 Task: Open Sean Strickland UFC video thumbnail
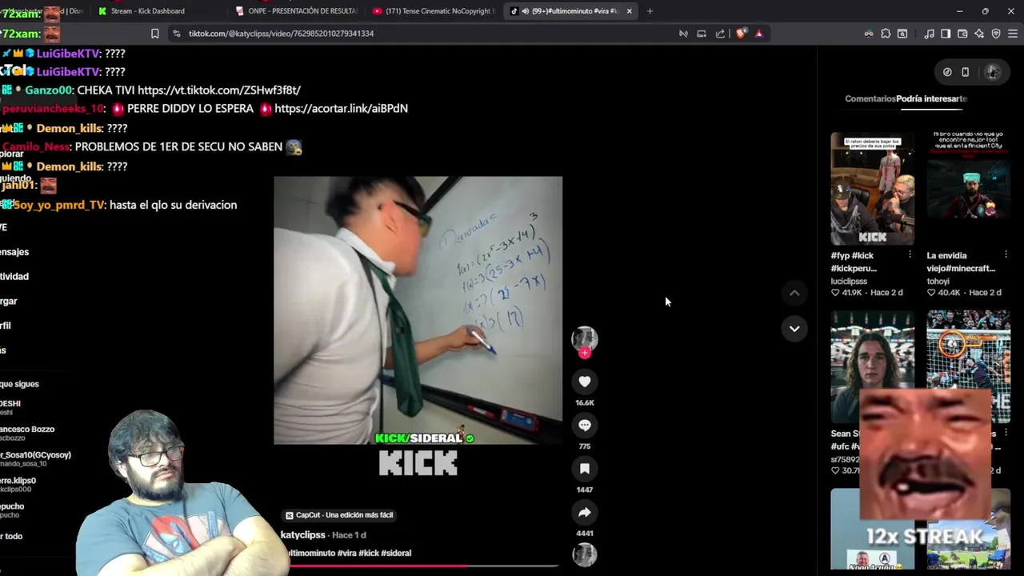pyautogui.click(x=872, y=366)
